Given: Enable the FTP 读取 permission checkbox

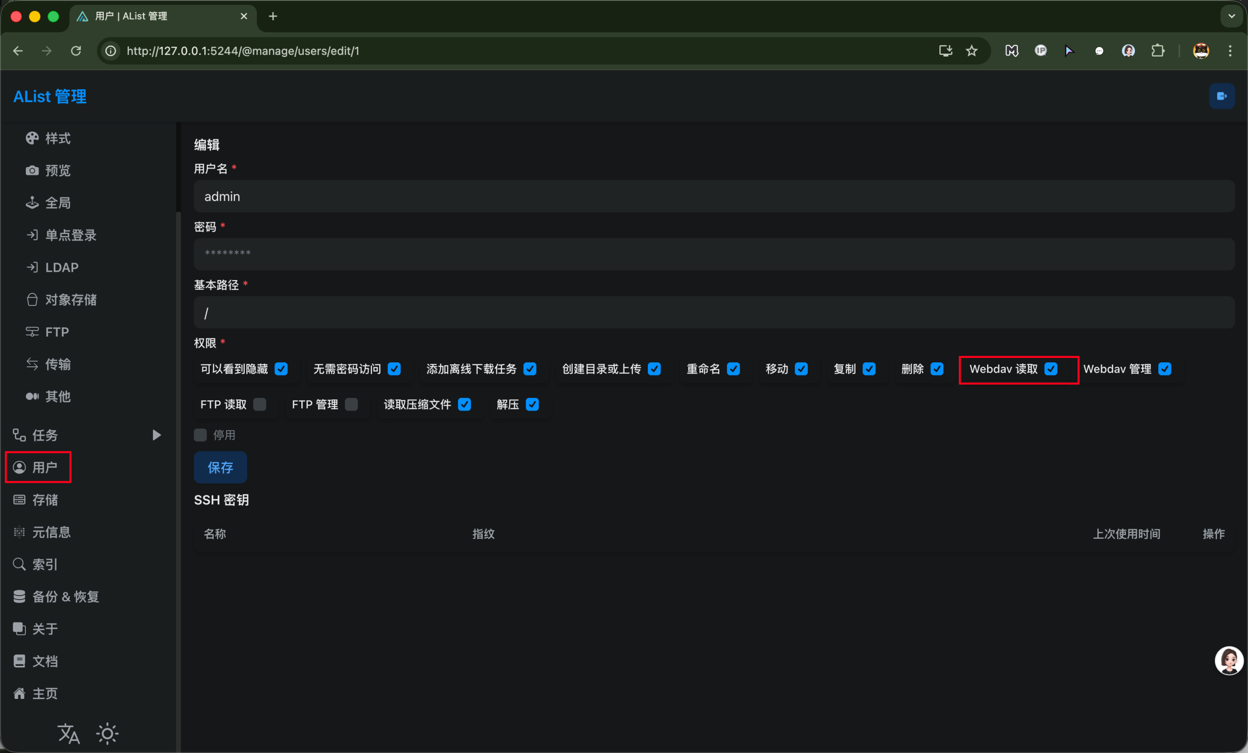Looking at the screenshot, I should pyautogui.click(x=260, y=404).
